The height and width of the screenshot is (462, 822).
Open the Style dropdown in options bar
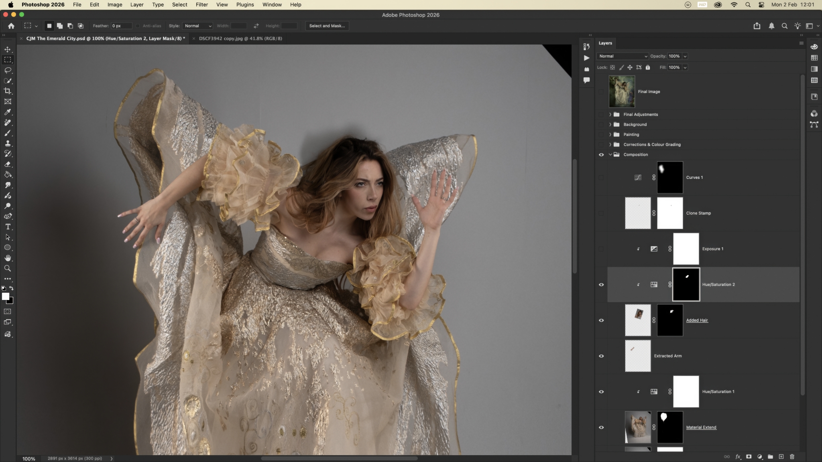pos(197,26)
